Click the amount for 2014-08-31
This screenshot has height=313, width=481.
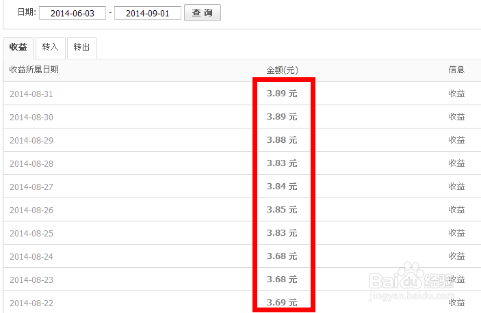coord(282,94)
